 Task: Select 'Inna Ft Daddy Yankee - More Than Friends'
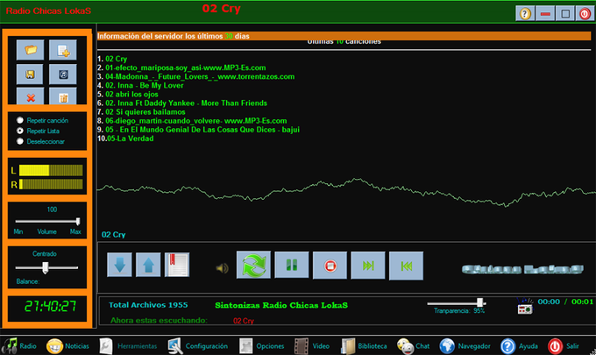[186, 103]
